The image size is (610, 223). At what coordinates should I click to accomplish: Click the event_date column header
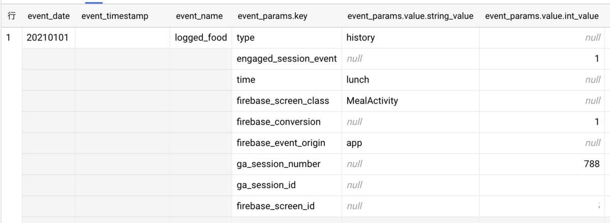click(48, 16)
